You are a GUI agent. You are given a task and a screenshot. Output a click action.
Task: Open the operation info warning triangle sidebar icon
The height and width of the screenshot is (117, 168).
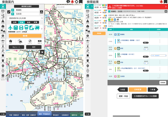click(x=3, y=21)
